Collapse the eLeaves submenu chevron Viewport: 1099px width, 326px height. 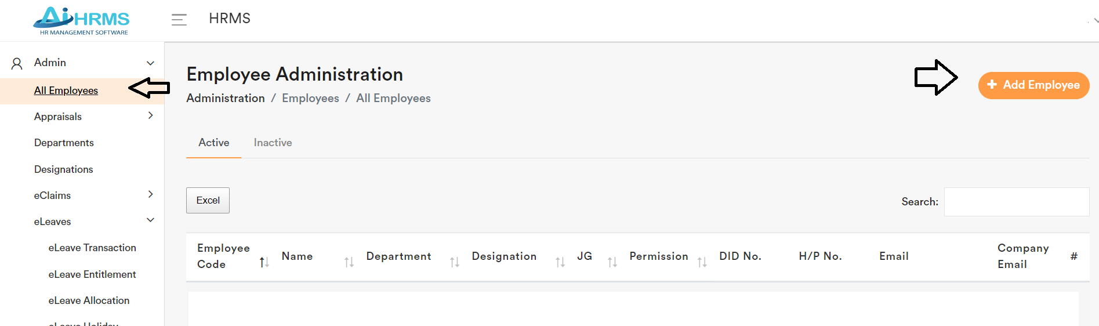151,220
